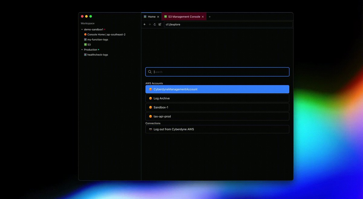The width and height of the screenshot is (363, 199).
Task: Go back using the back arrow
Action: click(x=145, y=24)
